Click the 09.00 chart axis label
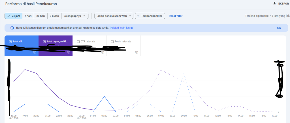This screenshot has width=290, height=123. coord(184,116)
